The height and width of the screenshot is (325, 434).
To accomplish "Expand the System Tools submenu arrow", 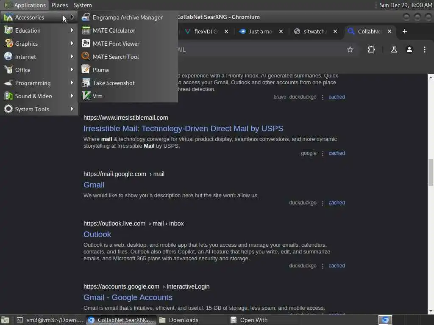I will (72, 109).
